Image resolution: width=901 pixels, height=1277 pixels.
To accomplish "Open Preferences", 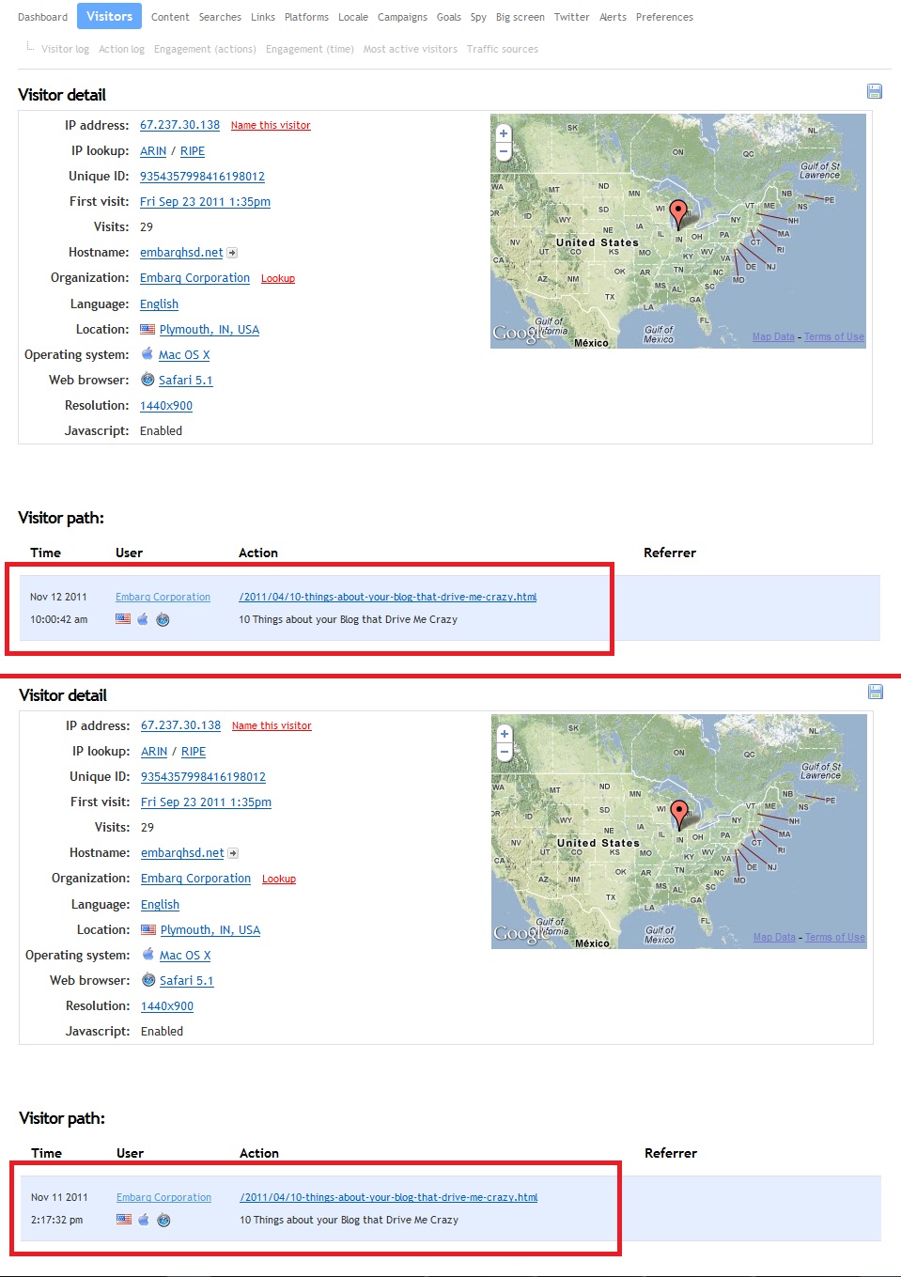I will [664, 17].
